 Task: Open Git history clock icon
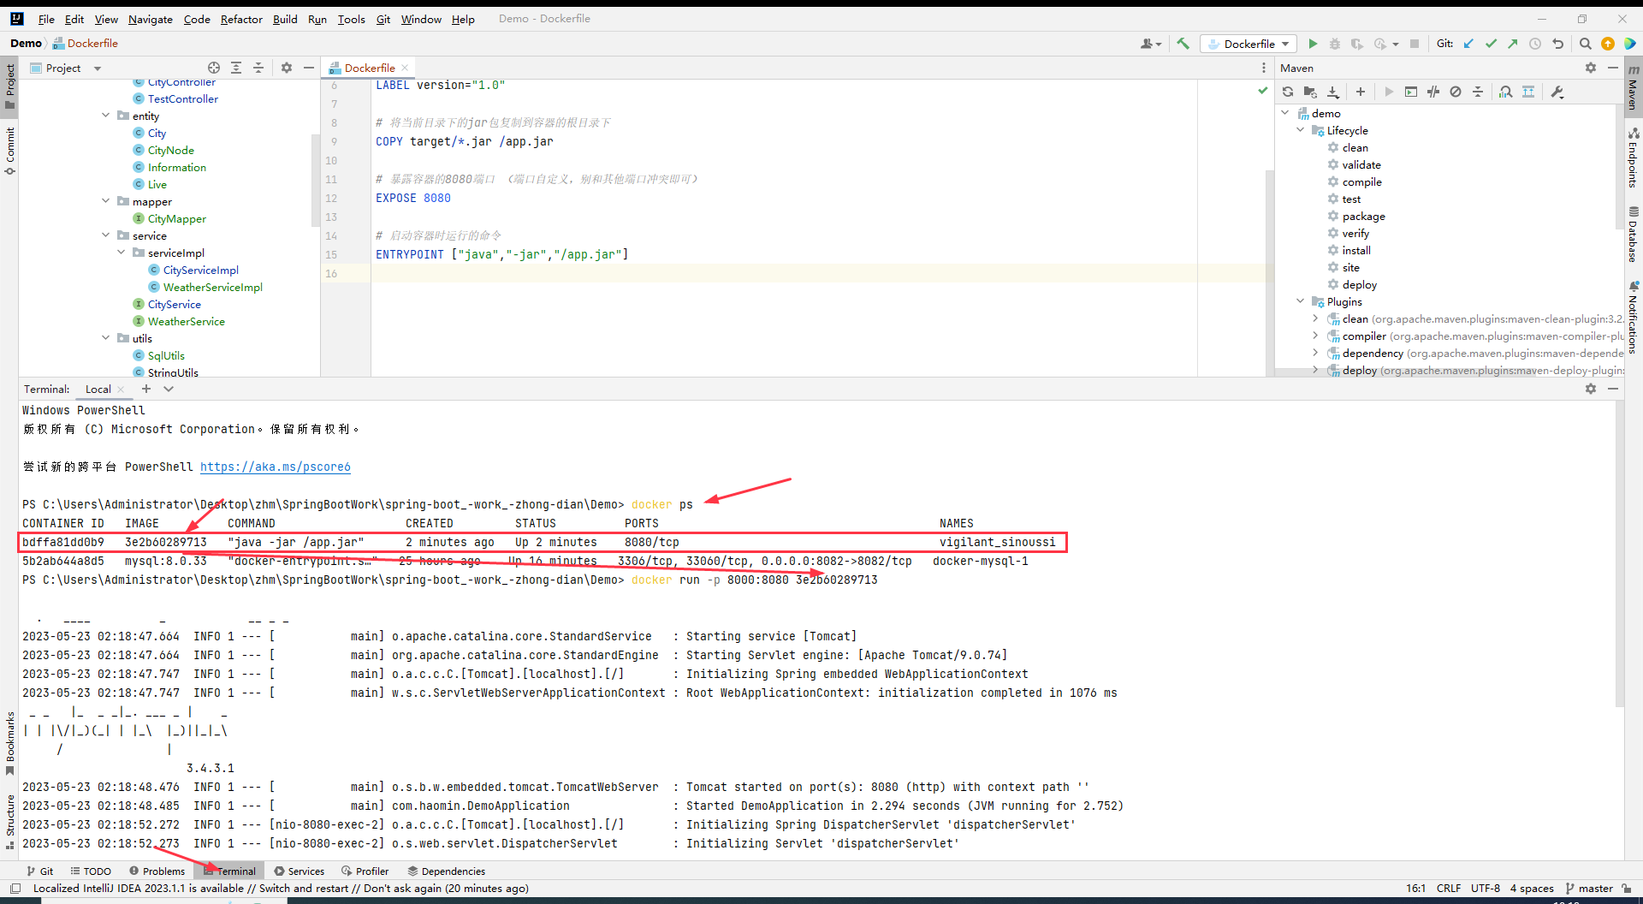tap(1535, 44)
